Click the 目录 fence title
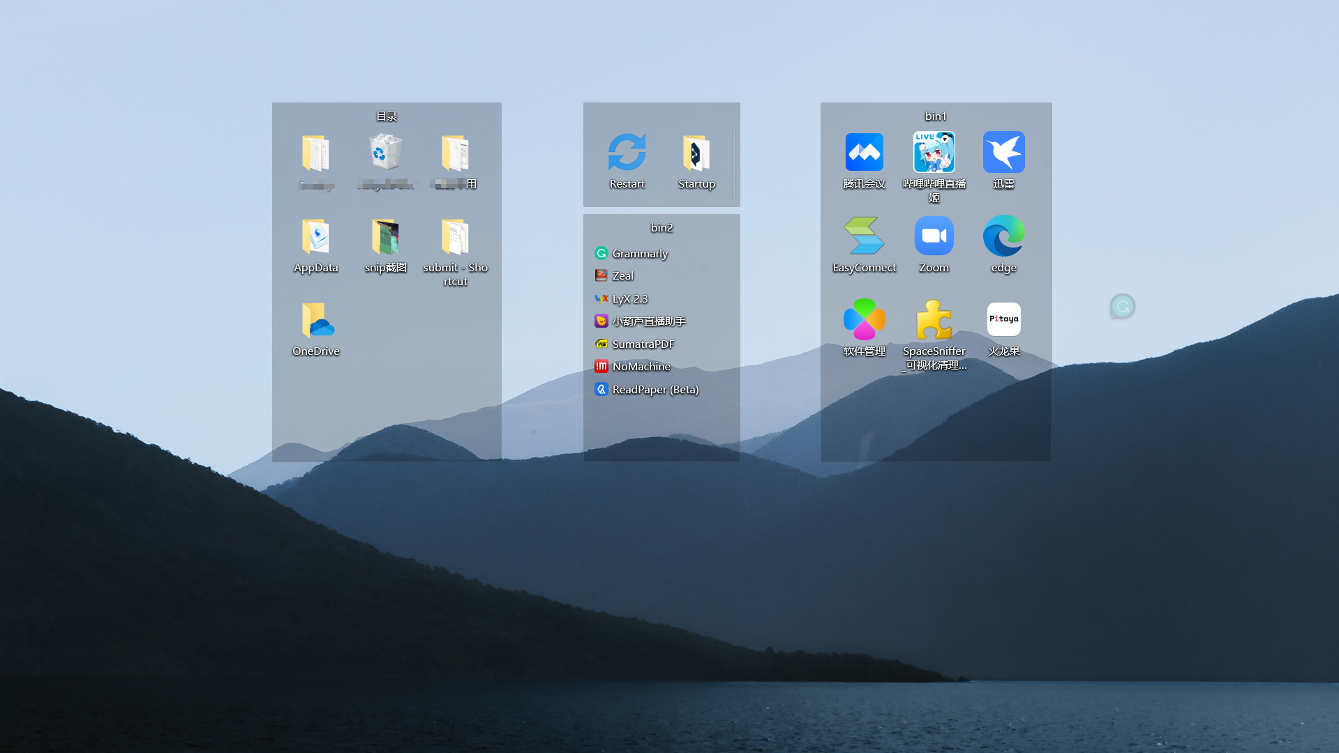Screen dimensions: 1339x753 coord(387,116)
